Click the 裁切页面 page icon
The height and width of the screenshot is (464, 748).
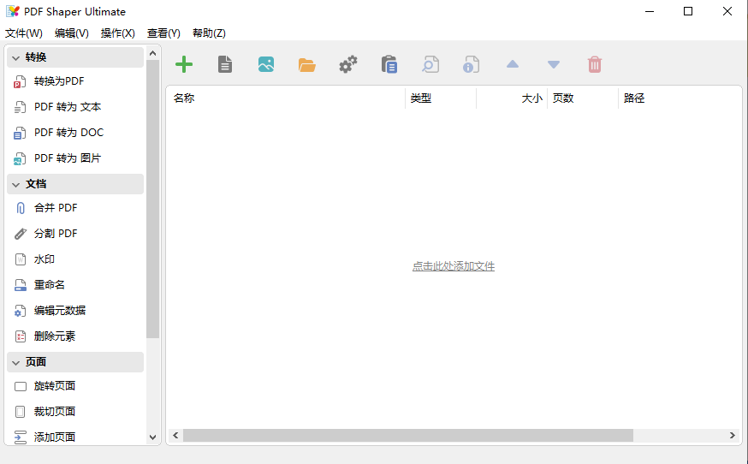(x=20, y=412)
